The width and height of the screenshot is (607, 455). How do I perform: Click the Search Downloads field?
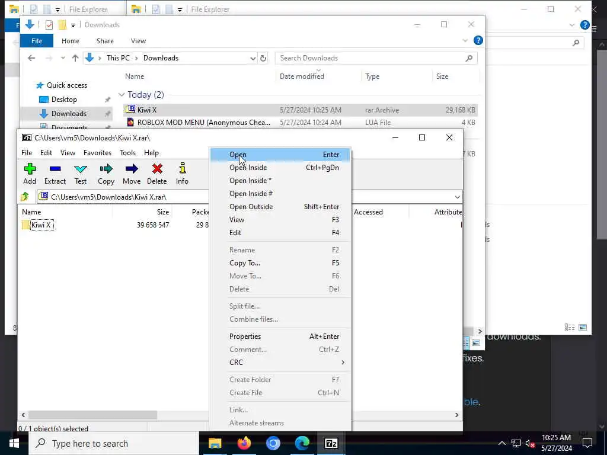[375, 58]
